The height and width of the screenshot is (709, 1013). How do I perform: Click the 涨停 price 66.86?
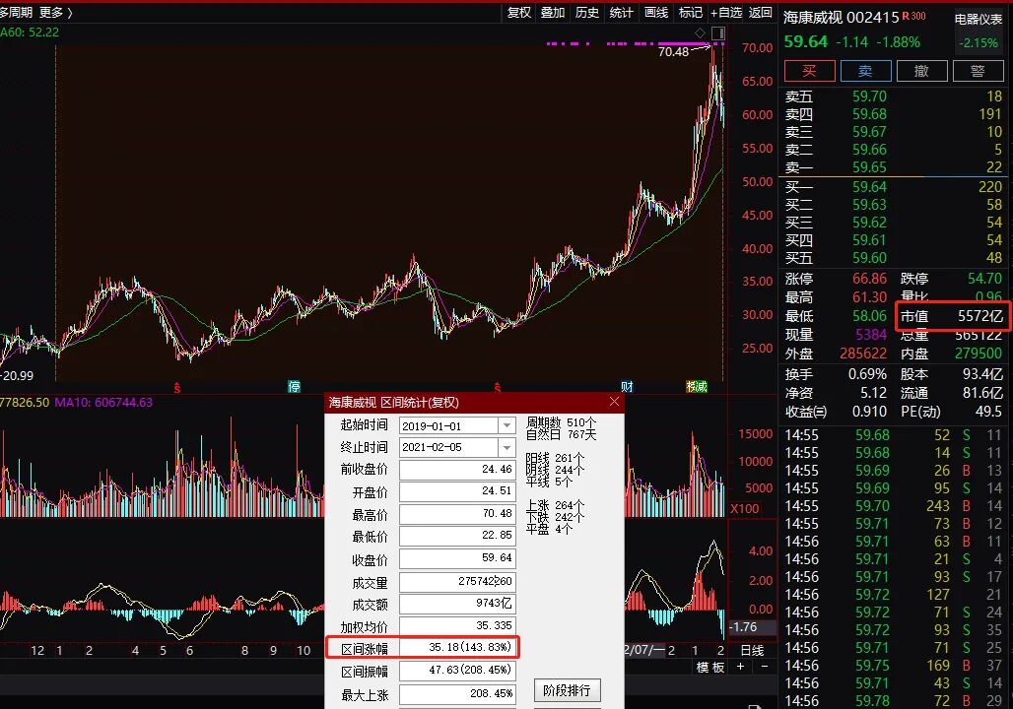(869, 279)
